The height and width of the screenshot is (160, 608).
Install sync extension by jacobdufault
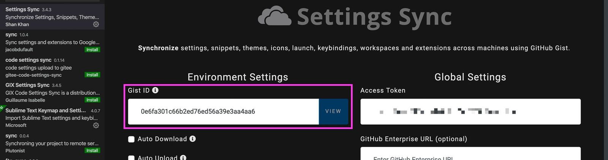(x=92, y=50)
